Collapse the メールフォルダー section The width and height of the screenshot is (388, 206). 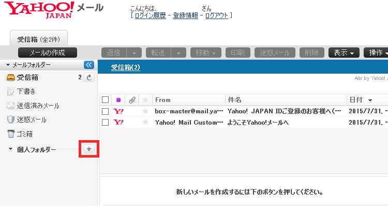click(8, 65)
